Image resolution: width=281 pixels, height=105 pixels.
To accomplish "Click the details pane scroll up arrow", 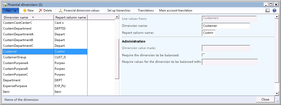I will [277, 17].
